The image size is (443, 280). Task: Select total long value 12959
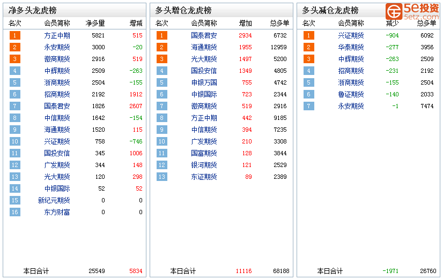click(x=278, y=47)
